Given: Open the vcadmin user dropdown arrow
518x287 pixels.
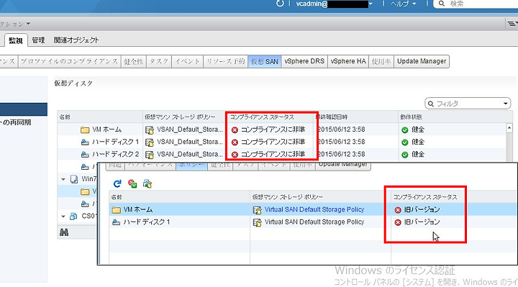Looking at the screenshot, I should click(371, 4).
